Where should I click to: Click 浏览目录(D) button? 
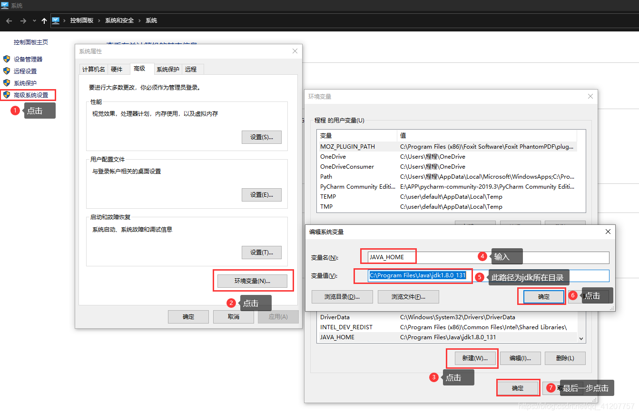tap(342, 297)
